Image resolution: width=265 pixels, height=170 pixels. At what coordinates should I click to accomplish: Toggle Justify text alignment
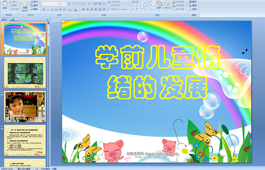click(x=96, y=9)
